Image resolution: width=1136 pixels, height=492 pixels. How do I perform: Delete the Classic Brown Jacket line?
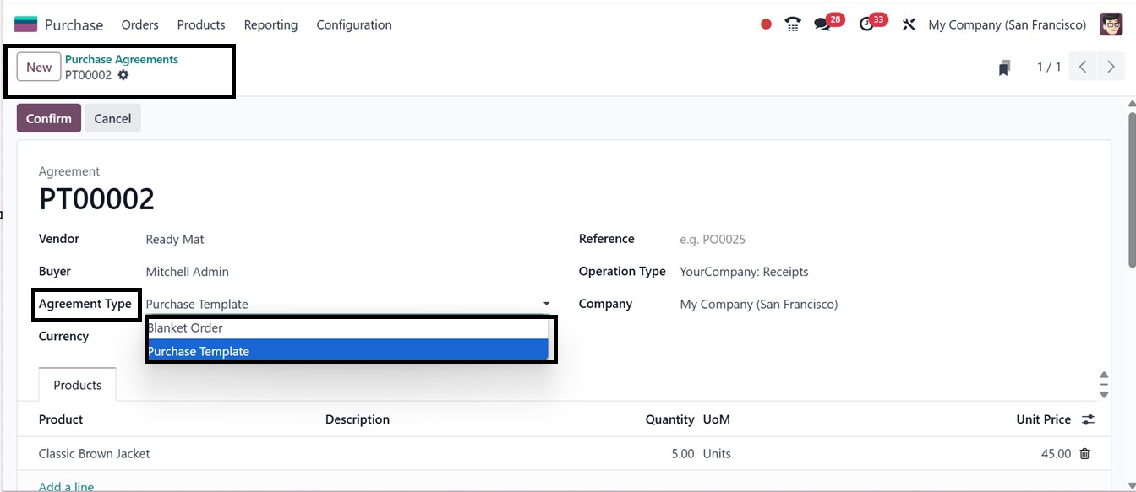pyautogui.click(x=1085, y=453)
